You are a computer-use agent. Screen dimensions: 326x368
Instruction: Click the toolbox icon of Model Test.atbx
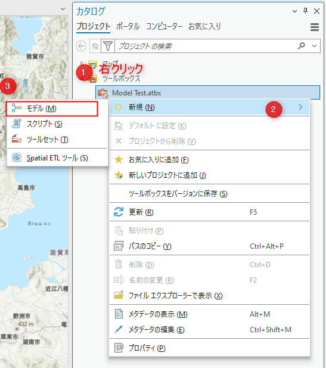pos(103,93)
